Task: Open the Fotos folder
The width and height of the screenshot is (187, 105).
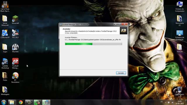Action: pos(5,76)
